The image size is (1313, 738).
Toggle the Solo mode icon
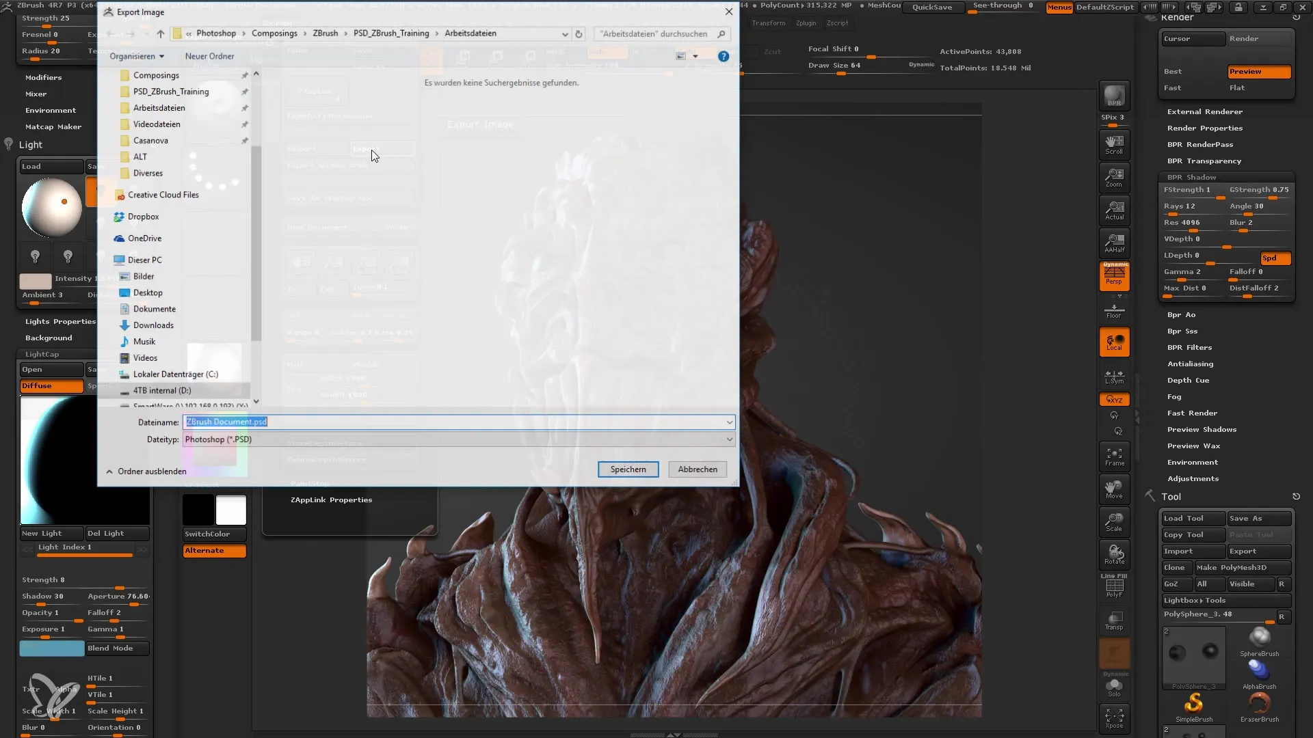pos(1114,686)
